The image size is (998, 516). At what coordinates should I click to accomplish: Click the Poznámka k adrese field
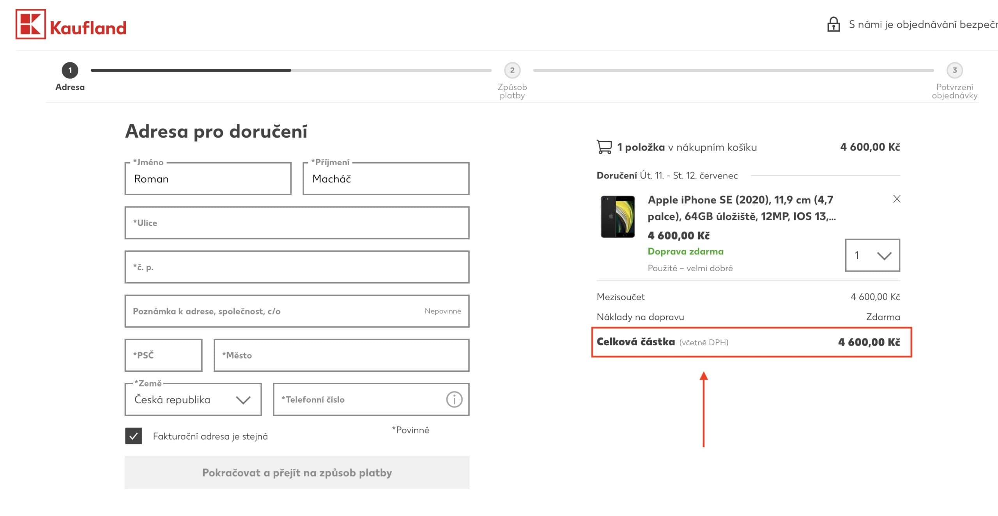pos(297,311)
